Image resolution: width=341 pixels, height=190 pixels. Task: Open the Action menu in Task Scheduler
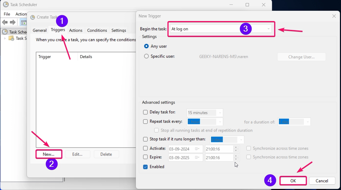point(21,14)
